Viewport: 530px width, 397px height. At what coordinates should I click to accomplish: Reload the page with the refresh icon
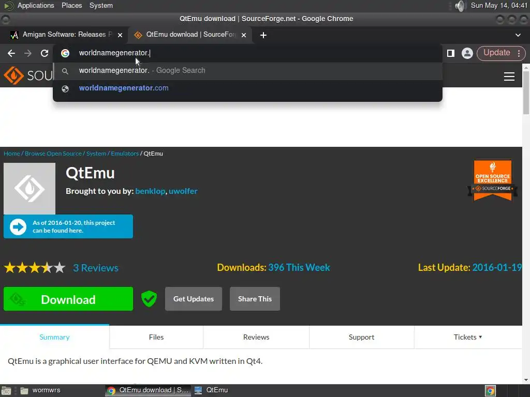45,53
